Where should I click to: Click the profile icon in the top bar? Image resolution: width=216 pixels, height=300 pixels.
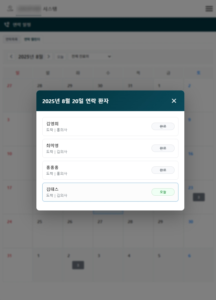(10, 9)
